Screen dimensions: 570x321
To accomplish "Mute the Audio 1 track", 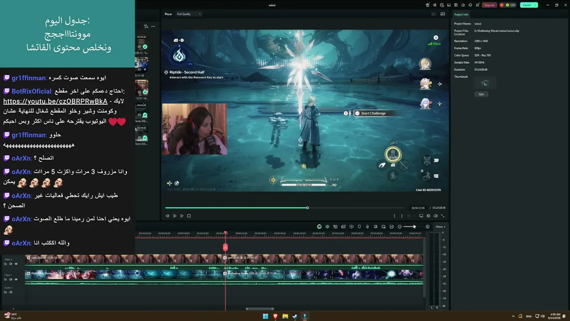I will (11, 292).
